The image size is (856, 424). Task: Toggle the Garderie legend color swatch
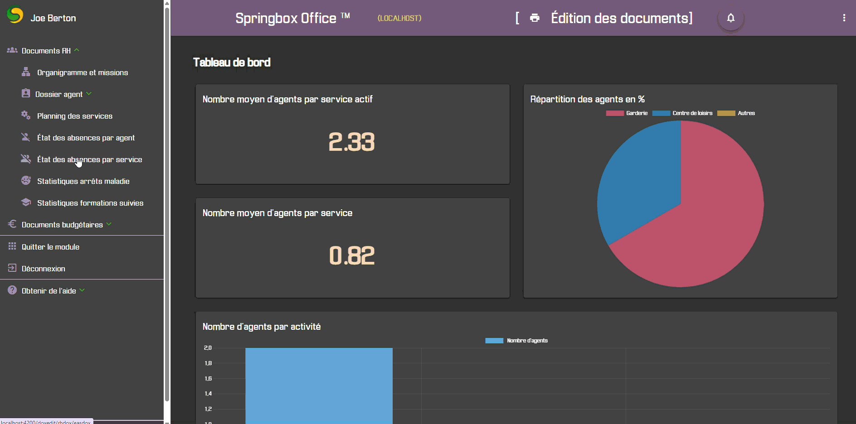[615, 113]
